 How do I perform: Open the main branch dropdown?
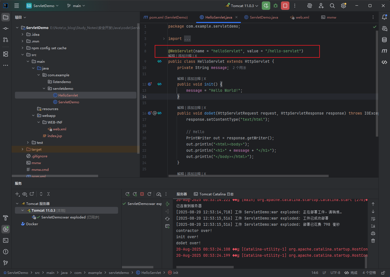pyautogui.click(x=76, y=6)
